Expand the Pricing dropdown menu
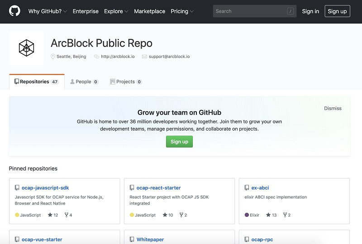 pyautogui.click(x=182, y=11)
